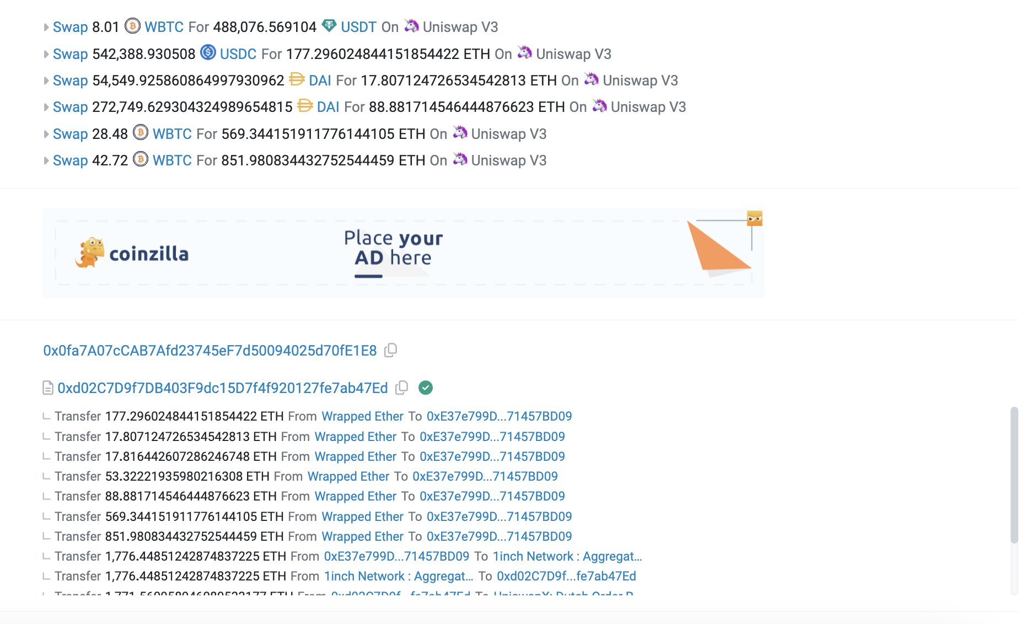The image size is (1031, 624).
Task: Open WBTC token link in 8.01 swap row
Action: (x=164, y=27)
